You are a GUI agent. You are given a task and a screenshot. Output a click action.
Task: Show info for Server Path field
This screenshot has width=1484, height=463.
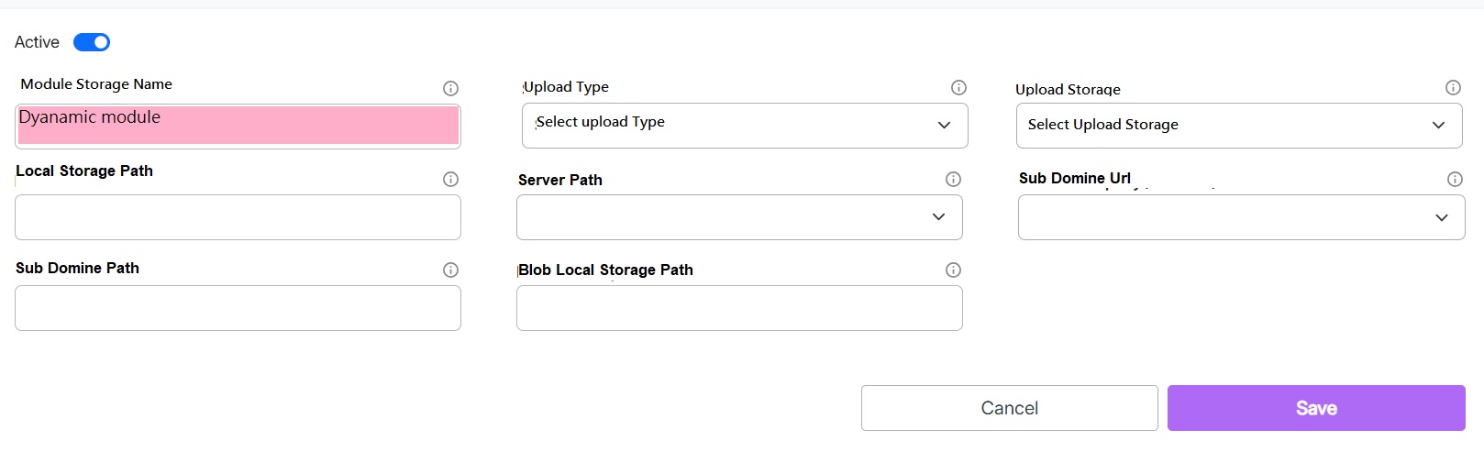coord(953,179)
